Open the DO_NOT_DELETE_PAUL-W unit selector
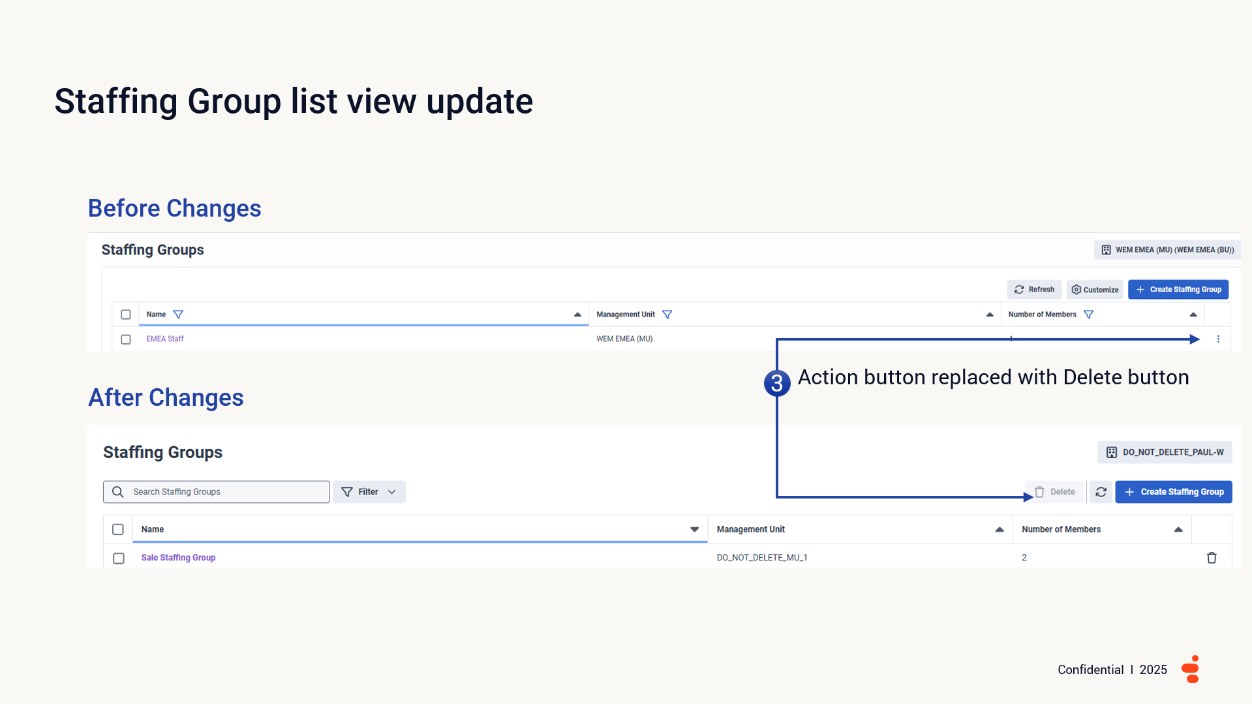 [x=1165, y=452]
